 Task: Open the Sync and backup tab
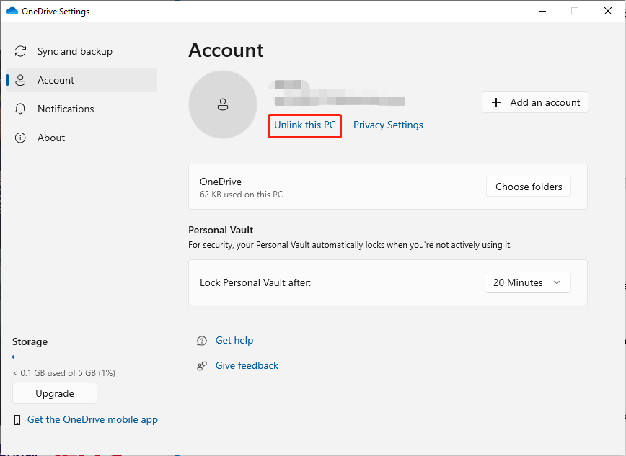[75, 52]
